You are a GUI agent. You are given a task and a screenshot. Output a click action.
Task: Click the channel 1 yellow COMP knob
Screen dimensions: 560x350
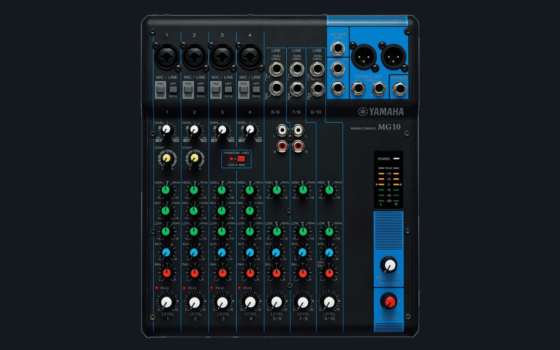tap(167, 159)
